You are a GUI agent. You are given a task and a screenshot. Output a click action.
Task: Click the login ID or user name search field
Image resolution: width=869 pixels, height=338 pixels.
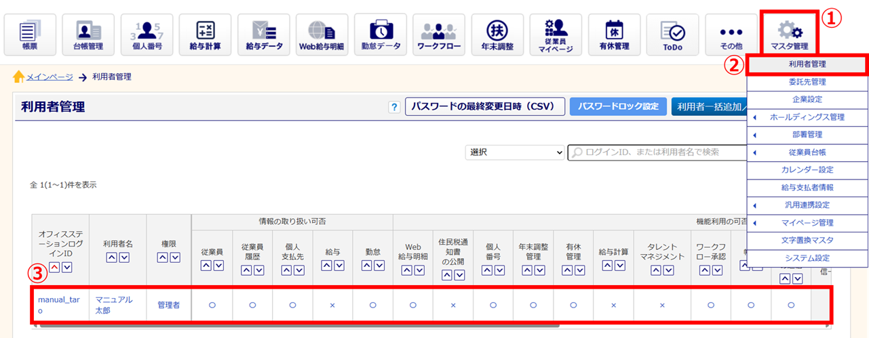[658, 152]
